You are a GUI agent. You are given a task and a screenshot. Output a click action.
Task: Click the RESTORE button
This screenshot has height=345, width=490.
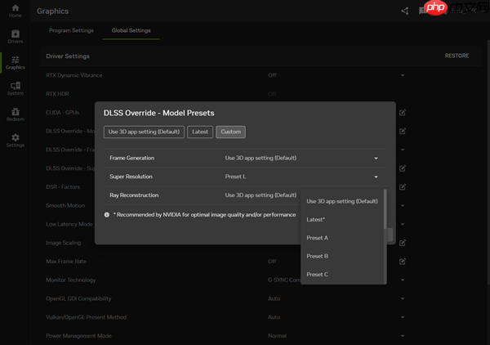click(457, 56)
